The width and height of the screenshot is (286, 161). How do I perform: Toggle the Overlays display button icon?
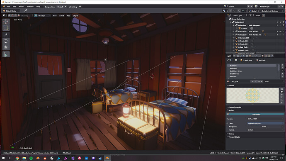(36, 16)
